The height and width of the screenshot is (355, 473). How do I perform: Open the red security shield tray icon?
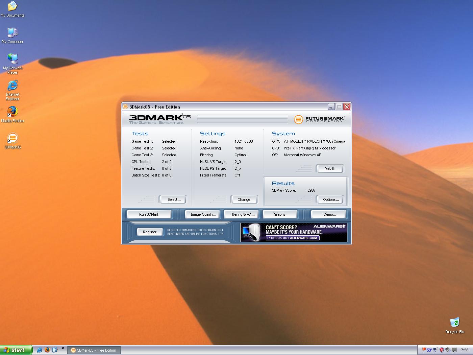tap(441, 350)
